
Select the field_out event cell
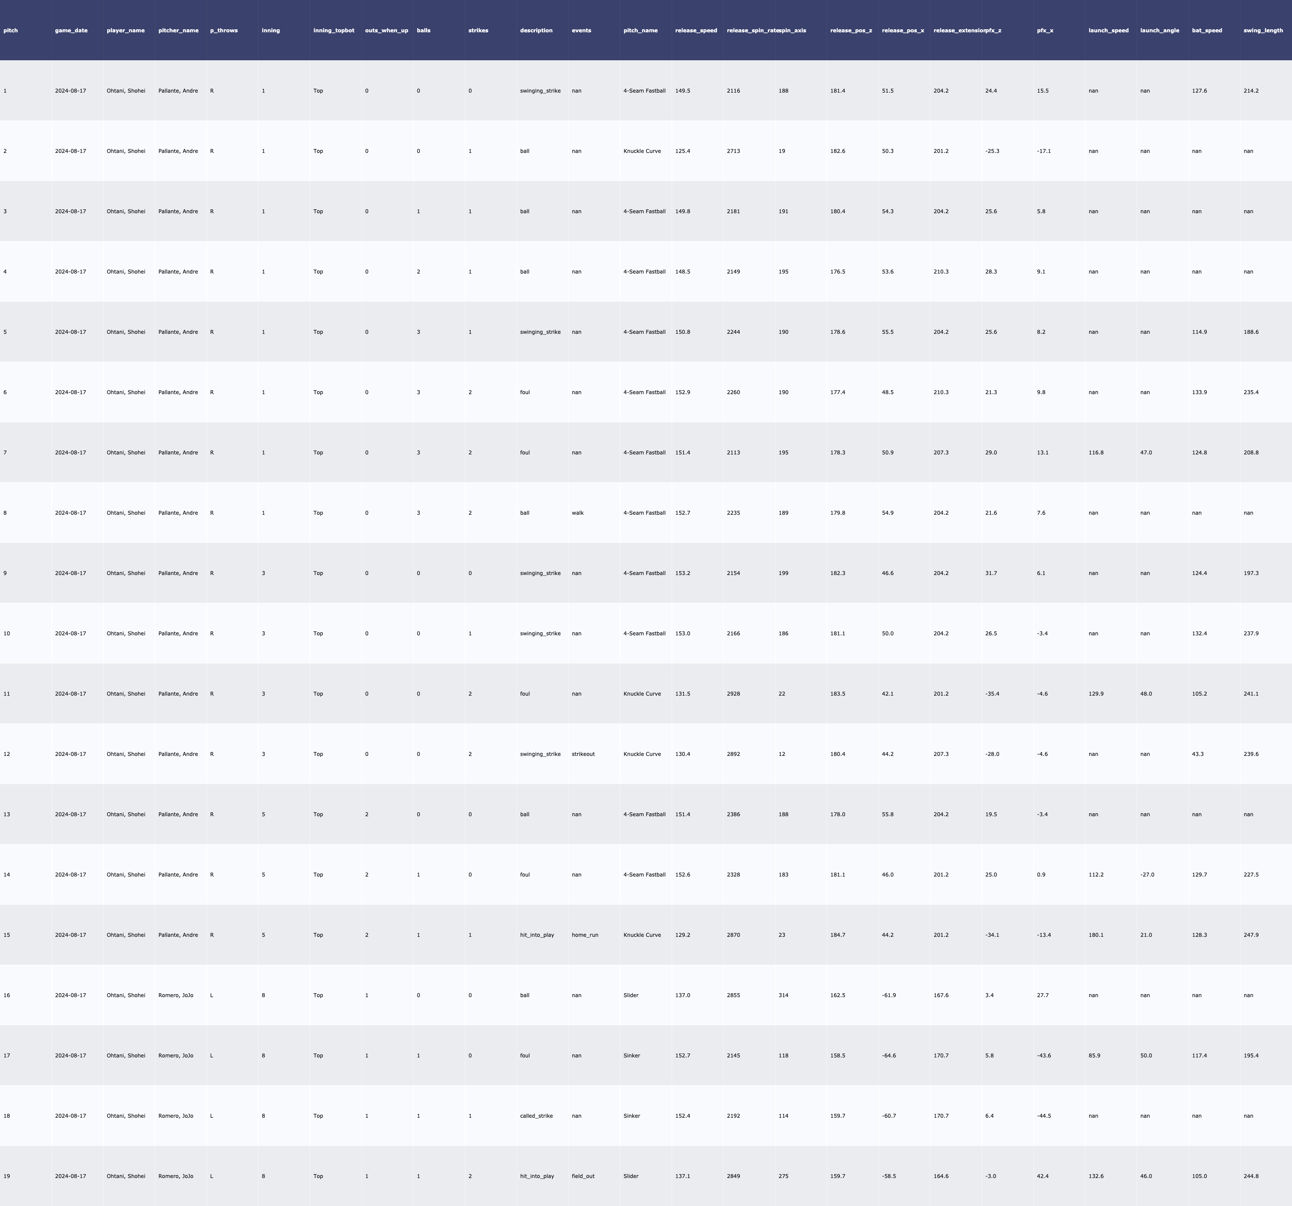point(583,1176)
